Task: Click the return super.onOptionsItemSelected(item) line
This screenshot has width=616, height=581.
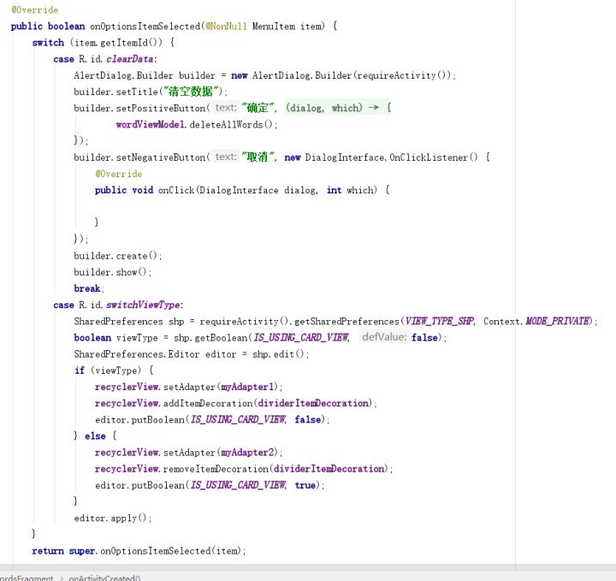Action: [x=139, y=551]
